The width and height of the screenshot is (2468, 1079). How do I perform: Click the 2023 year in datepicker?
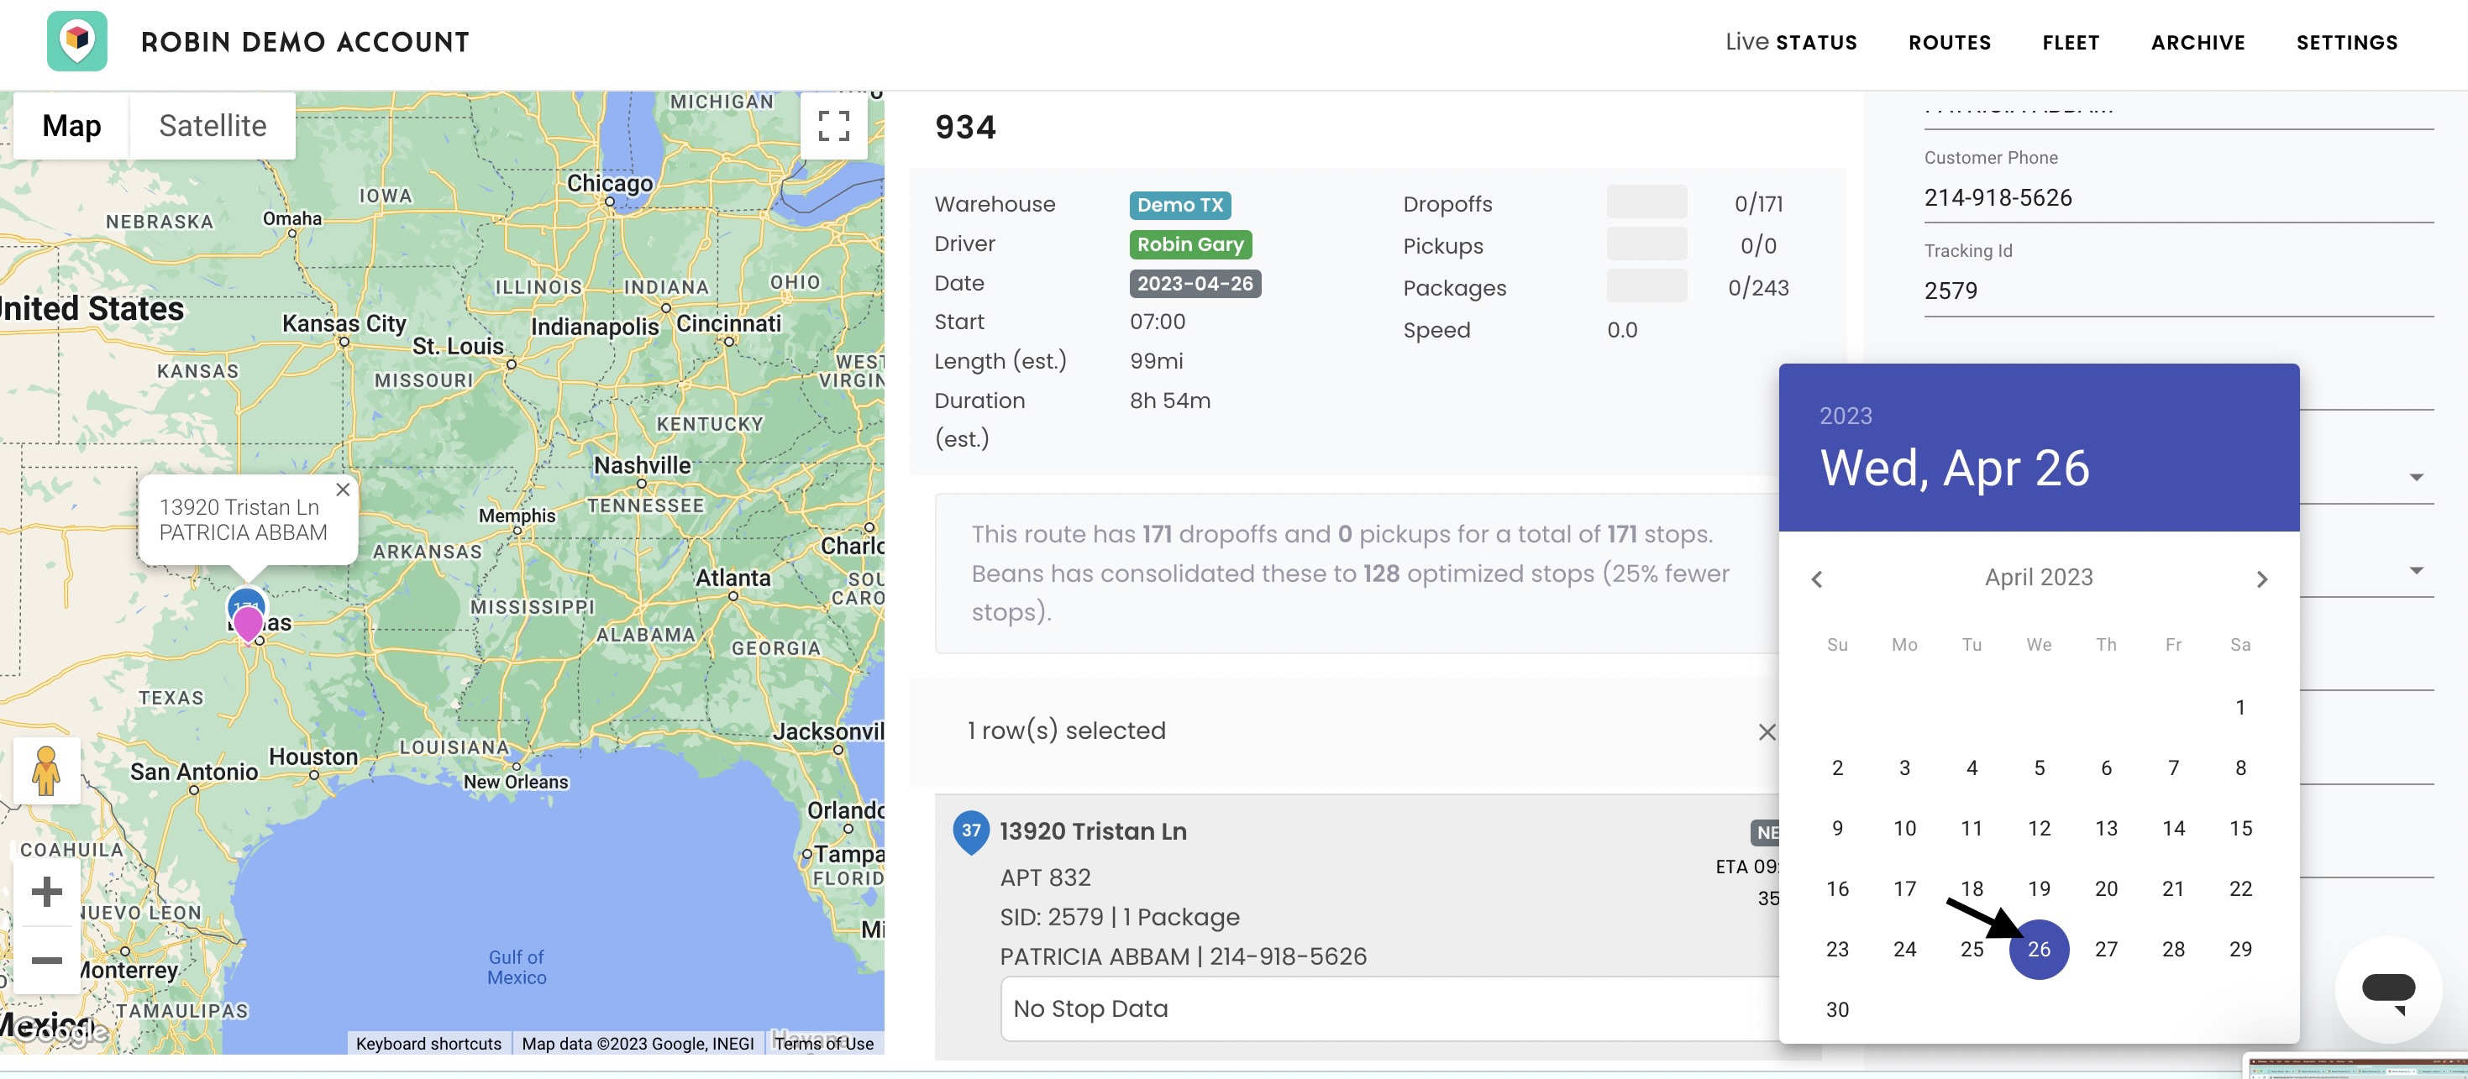[x=1846, y=416]
